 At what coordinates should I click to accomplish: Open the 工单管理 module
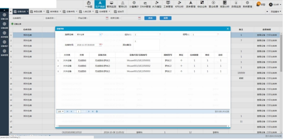(x=168, y=4)
